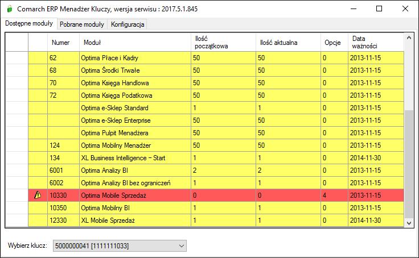Click initial quantity 2 for Optima Analizy BI
This screenshot has width=419, height=258.
coord(223,170)
